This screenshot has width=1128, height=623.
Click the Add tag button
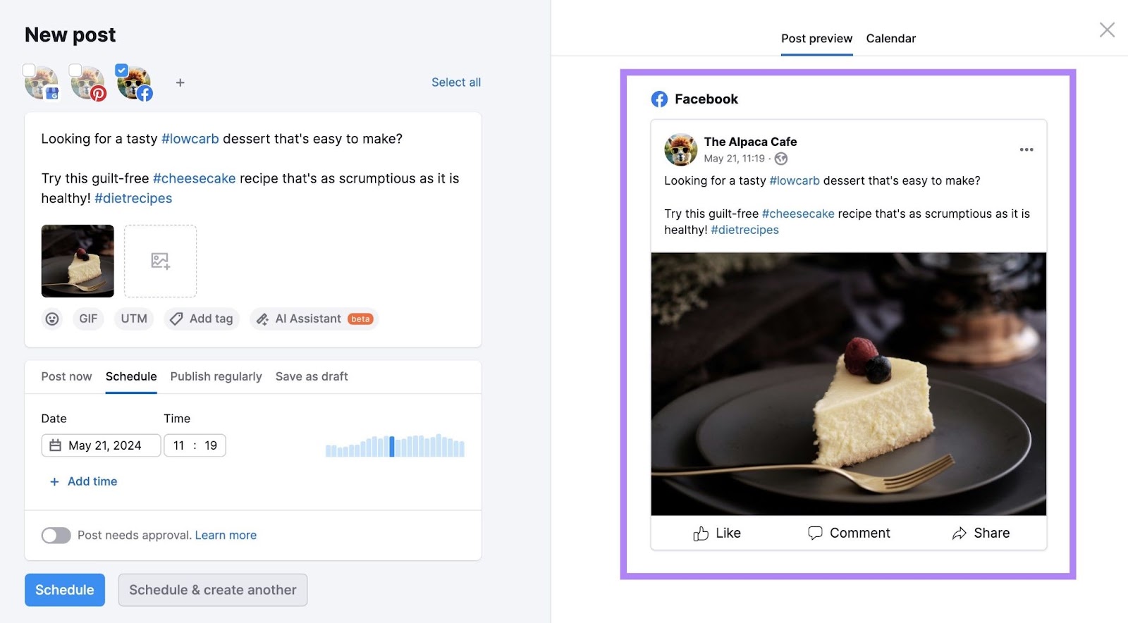[x=202, y=319]
